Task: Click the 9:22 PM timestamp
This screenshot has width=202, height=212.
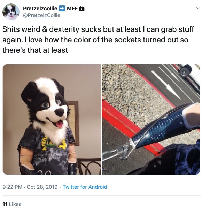Action: (12, 187)
